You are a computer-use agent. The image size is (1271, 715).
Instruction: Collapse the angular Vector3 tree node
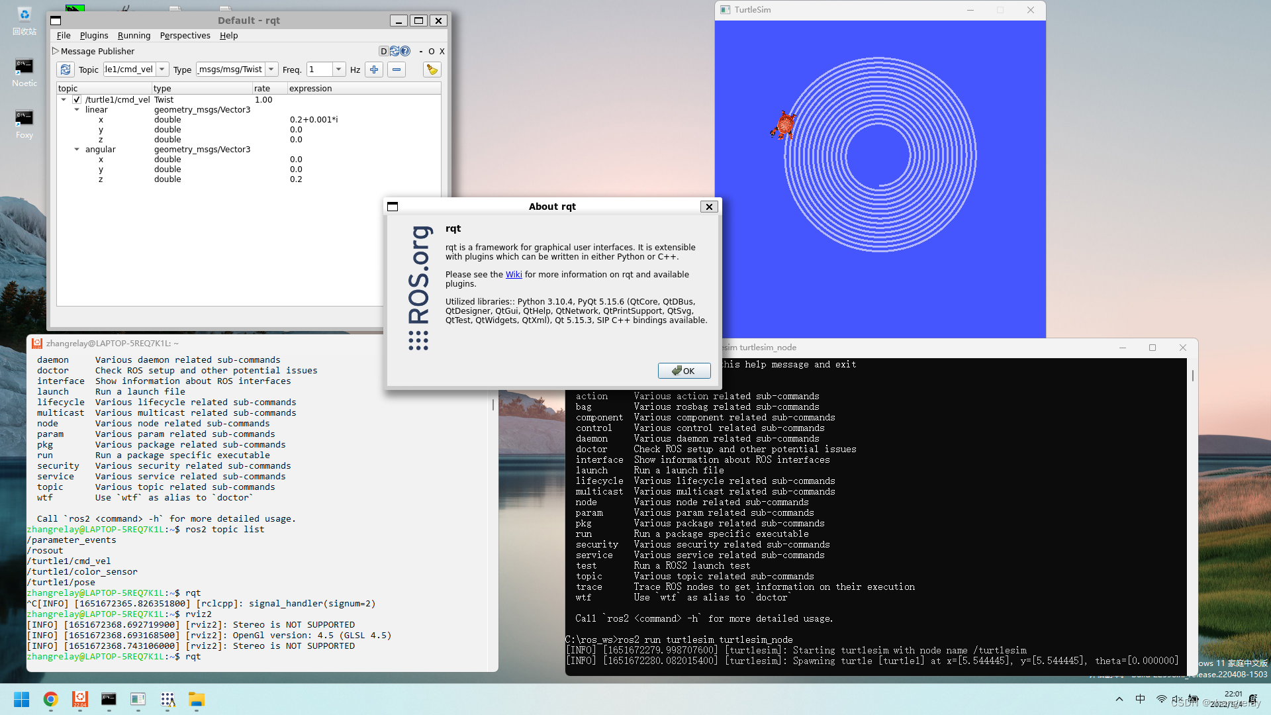click(77, 150)
